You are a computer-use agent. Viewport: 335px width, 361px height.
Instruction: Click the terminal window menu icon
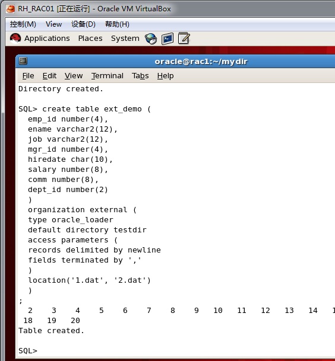pyautogui.click(x=23, y=61)
